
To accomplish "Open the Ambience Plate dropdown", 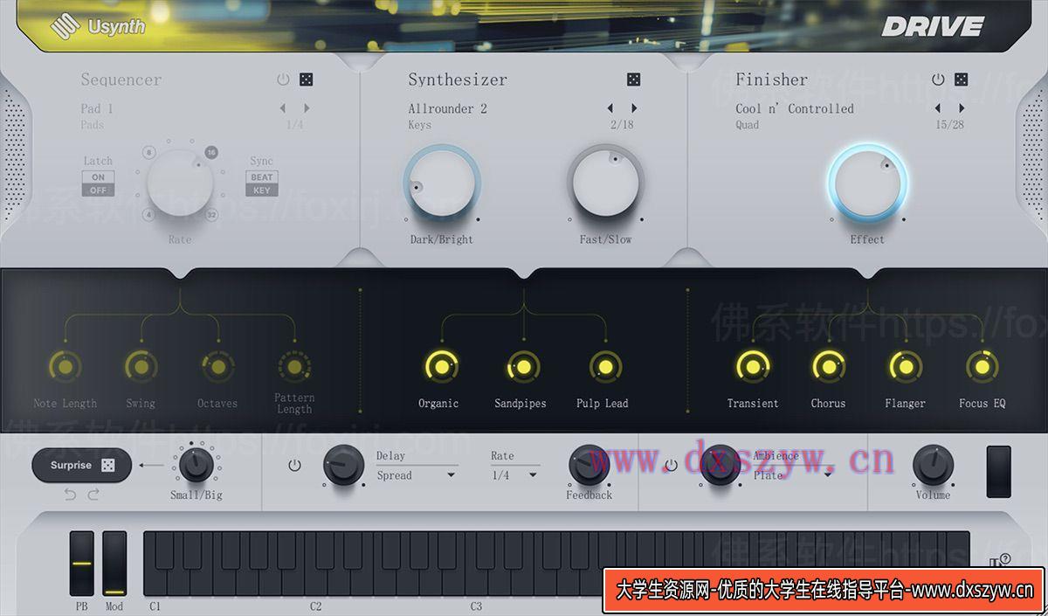I will 793,475.
